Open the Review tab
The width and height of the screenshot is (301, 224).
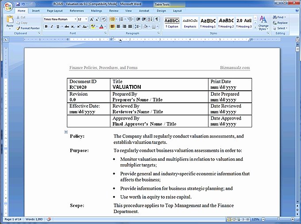[114, 11]
